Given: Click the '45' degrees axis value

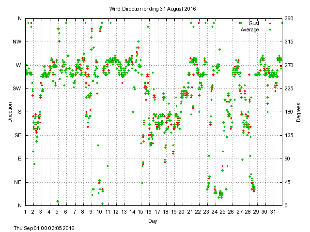Looking at the screenshot, I should (x=287, y=182).
